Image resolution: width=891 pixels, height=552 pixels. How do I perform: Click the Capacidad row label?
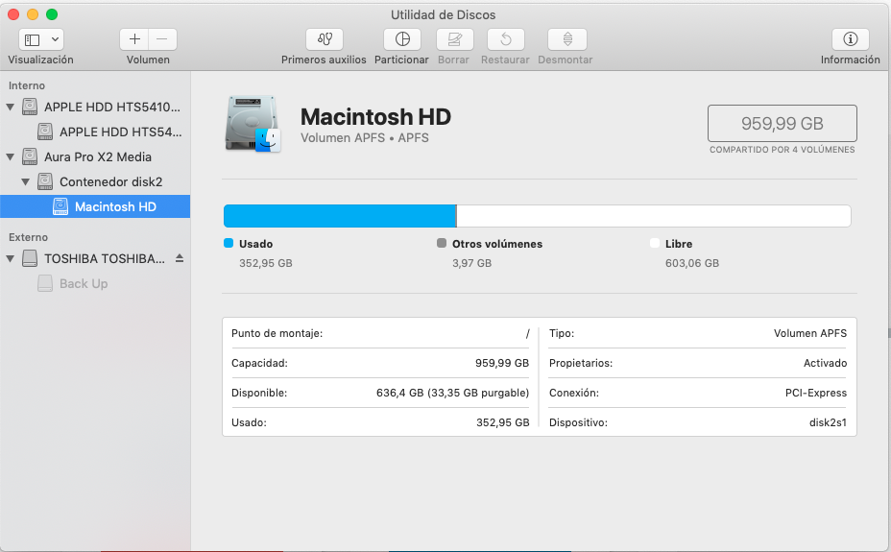tap(259, 363)
